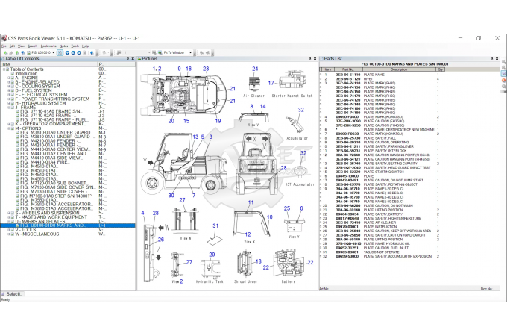Click callout number 17 beside Starter Magnet Switch
This screenshot has width=507, height=336.
pyautogui.click(x=271, y=83)
